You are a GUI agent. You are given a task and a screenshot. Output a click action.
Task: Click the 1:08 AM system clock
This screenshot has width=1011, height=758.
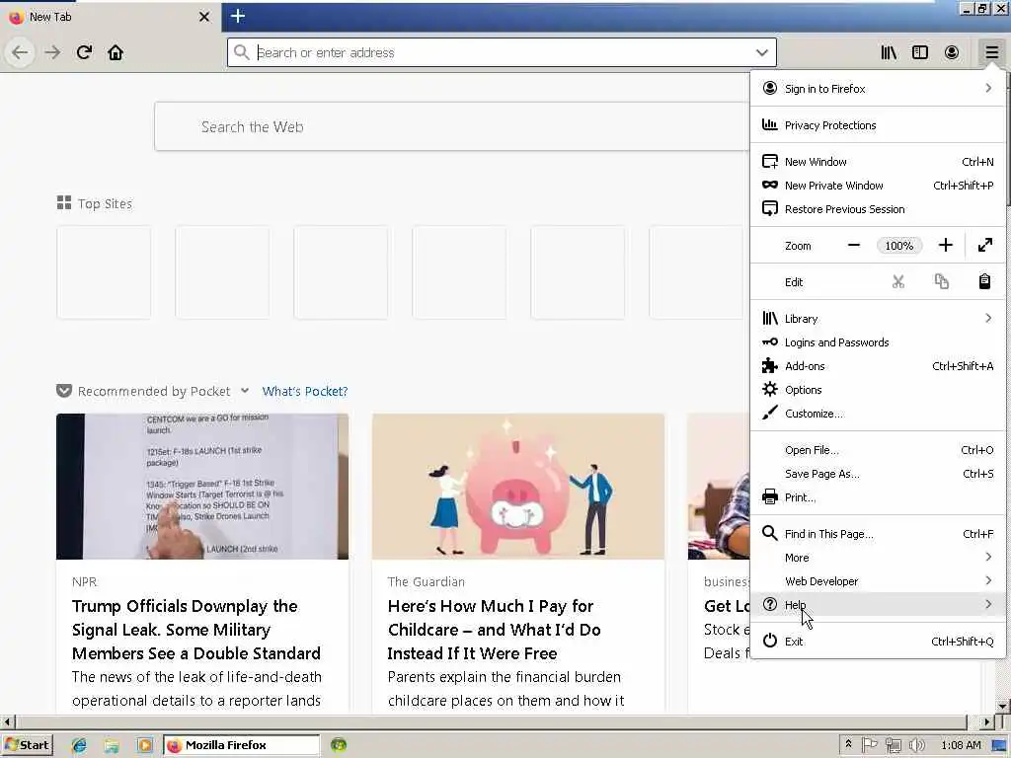coord(961,745)
